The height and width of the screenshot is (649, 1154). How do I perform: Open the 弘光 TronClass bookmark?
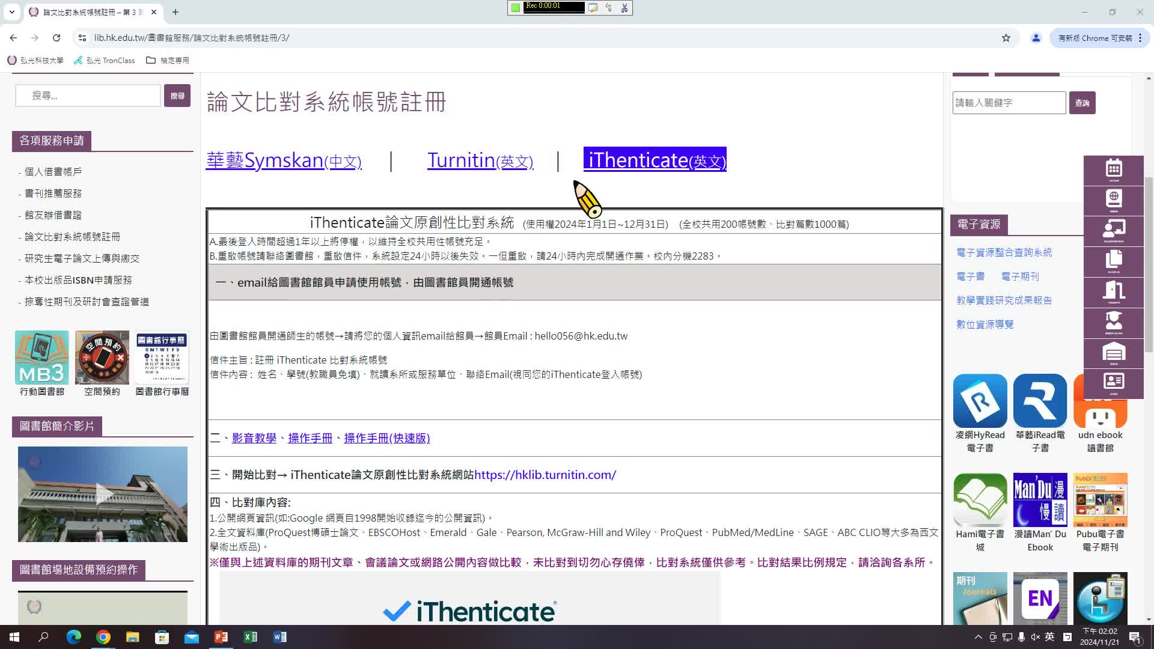point(105,60)
